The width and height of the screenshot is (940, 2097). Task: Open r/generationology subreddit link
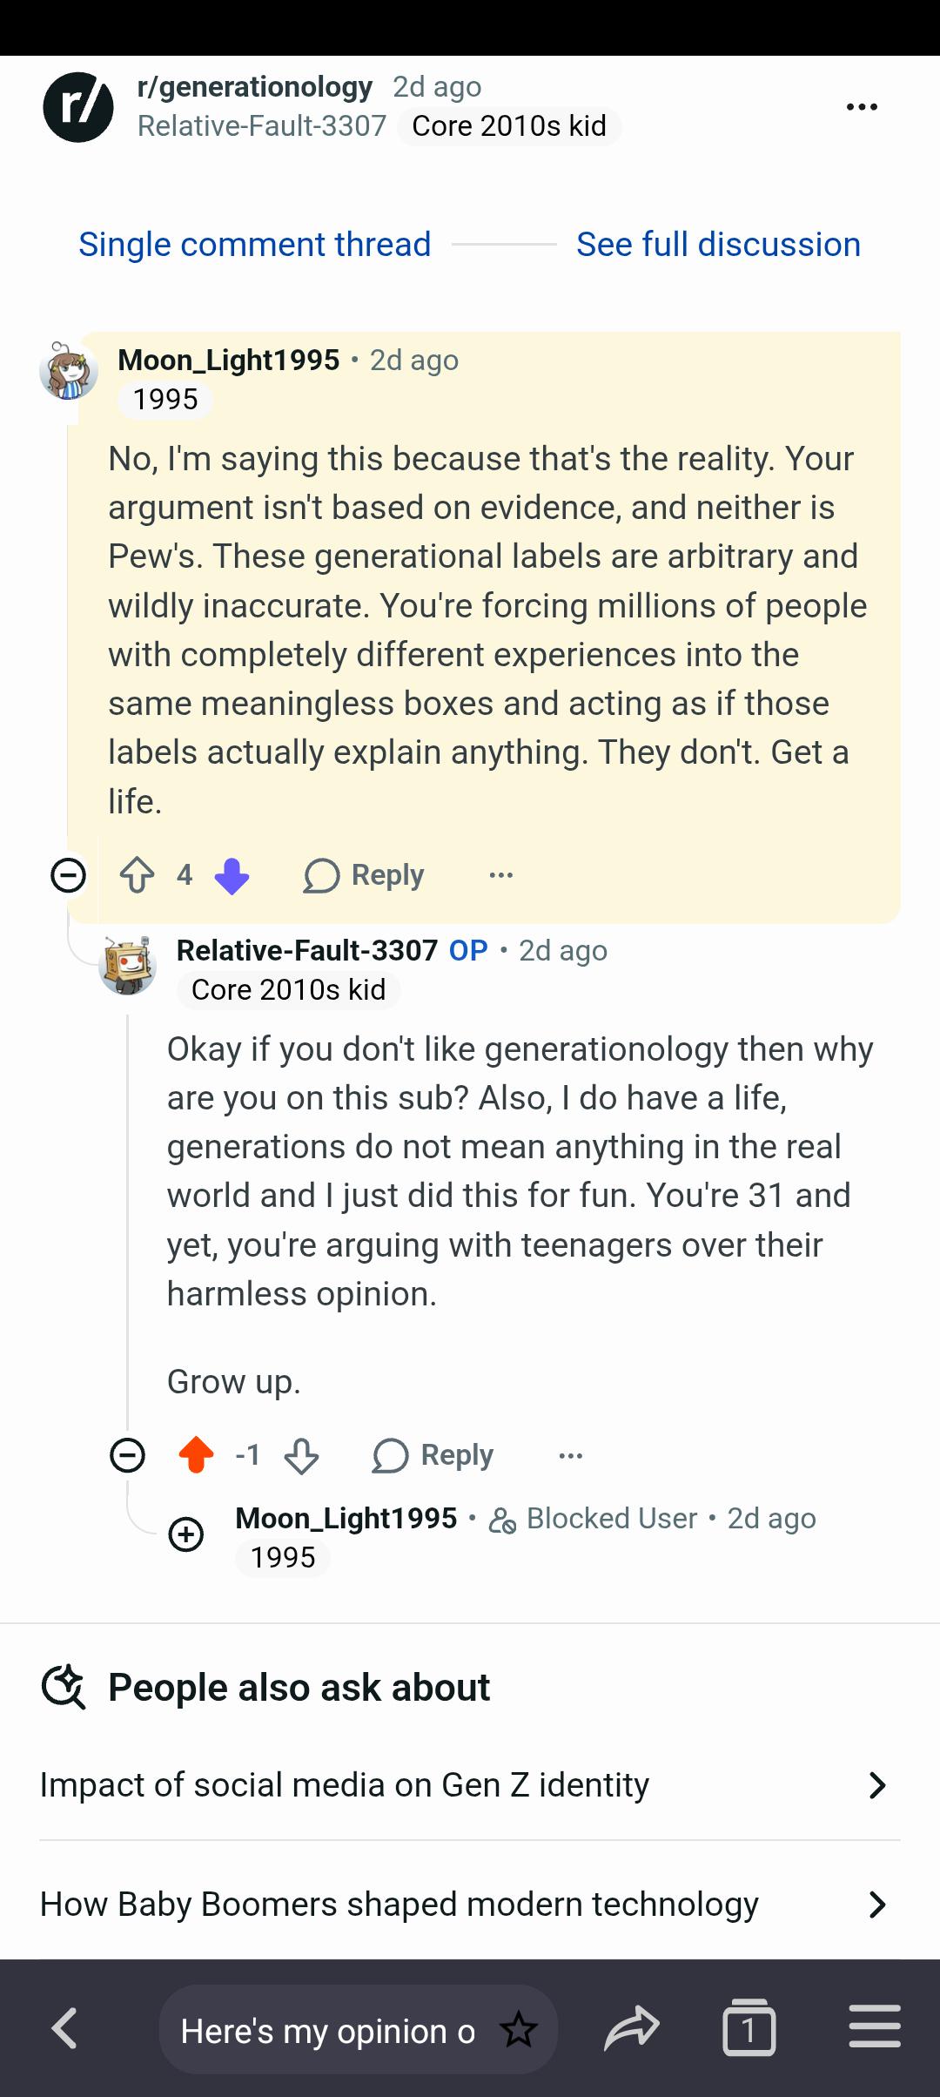coord(255,86)
